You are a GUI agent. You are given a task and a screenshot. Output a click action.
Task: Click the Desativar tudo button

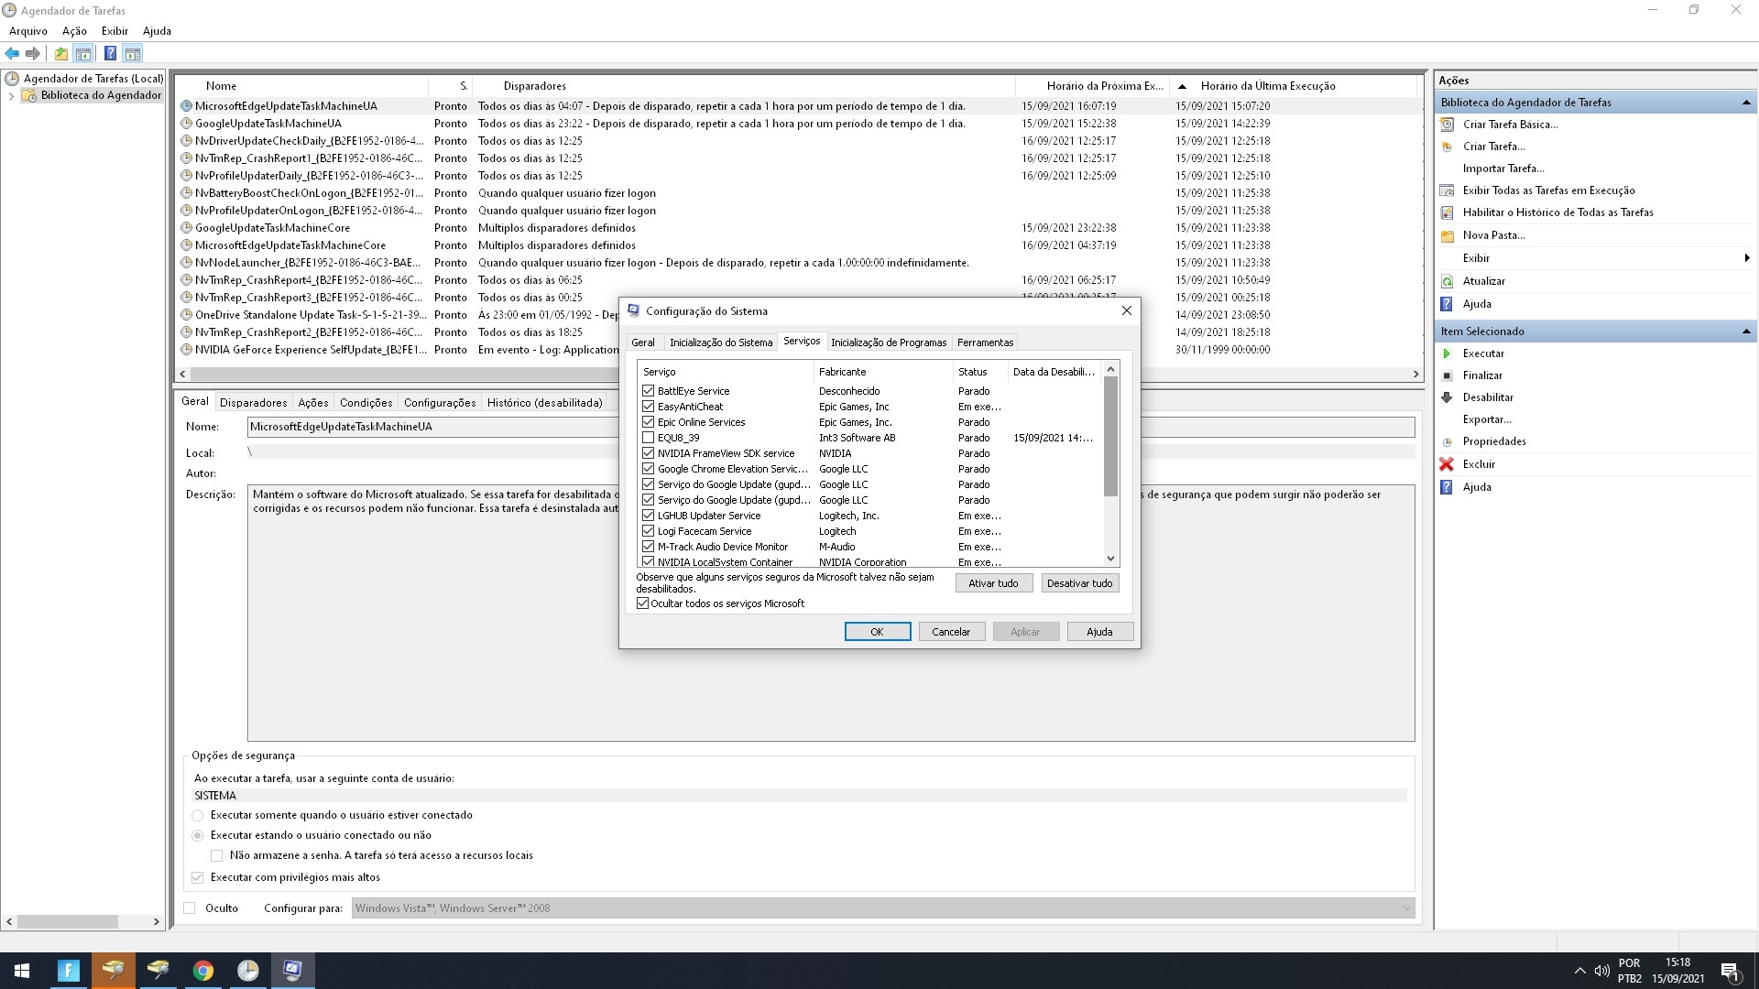point(1079,583)
